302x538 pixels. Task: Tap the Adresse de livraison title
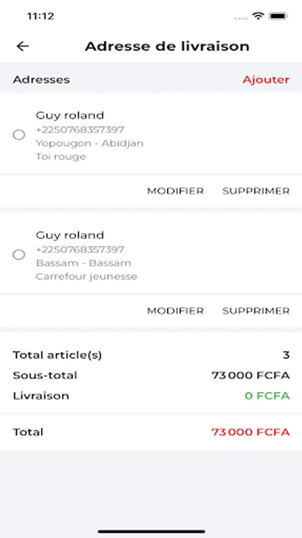(167, 46)
